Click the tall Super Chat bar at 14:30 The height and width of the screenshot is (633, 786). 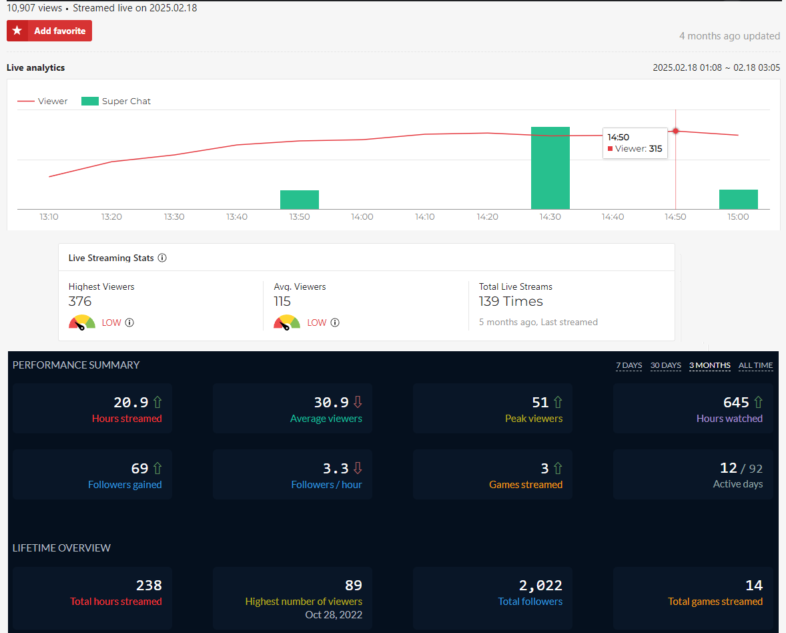pyautogui.click(x=550, y=168)
